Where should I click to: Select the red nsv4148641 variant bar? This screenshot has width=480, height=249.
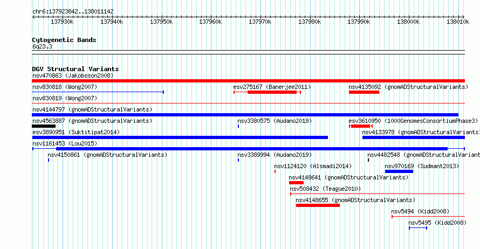coord(296,183)
